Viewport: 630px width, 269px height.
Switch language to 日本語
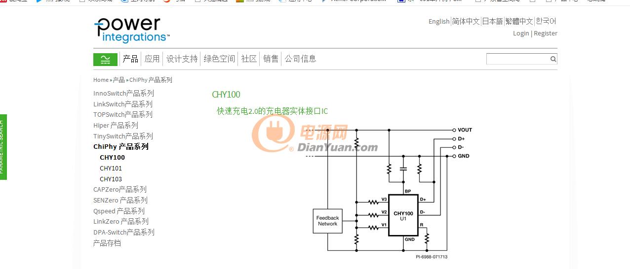492,21
